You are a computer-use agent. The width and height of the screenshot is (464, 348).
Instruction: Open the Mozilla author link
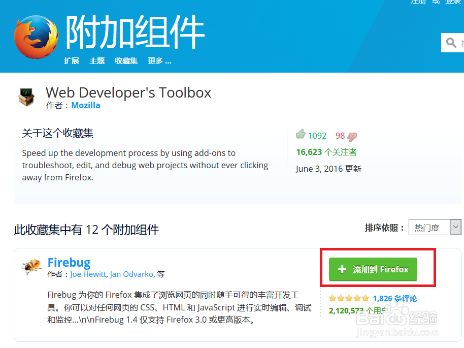coord(86,105)
